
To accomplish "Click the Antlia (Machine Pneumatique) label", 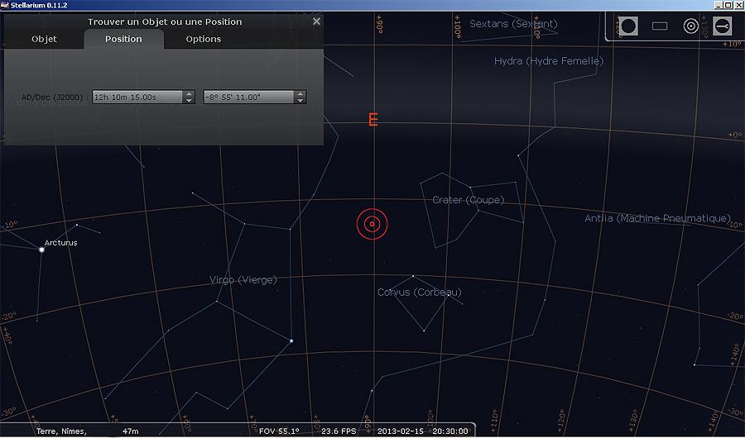I will tap(657, 218).
